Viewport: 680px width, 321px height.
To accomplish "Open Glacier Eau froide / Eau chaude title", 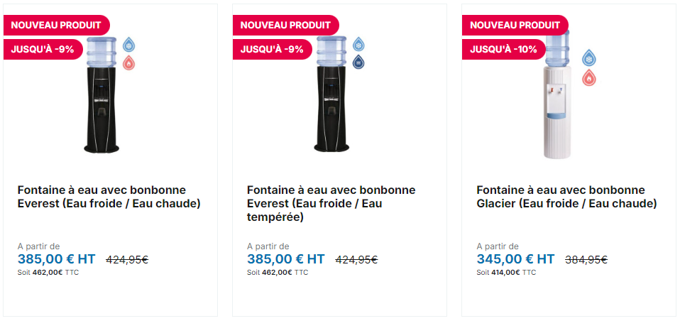I will point(567,197).
